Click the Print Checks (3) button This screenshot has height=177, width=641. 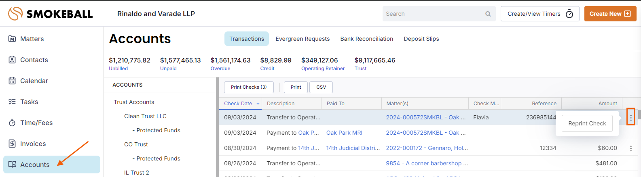249,87
